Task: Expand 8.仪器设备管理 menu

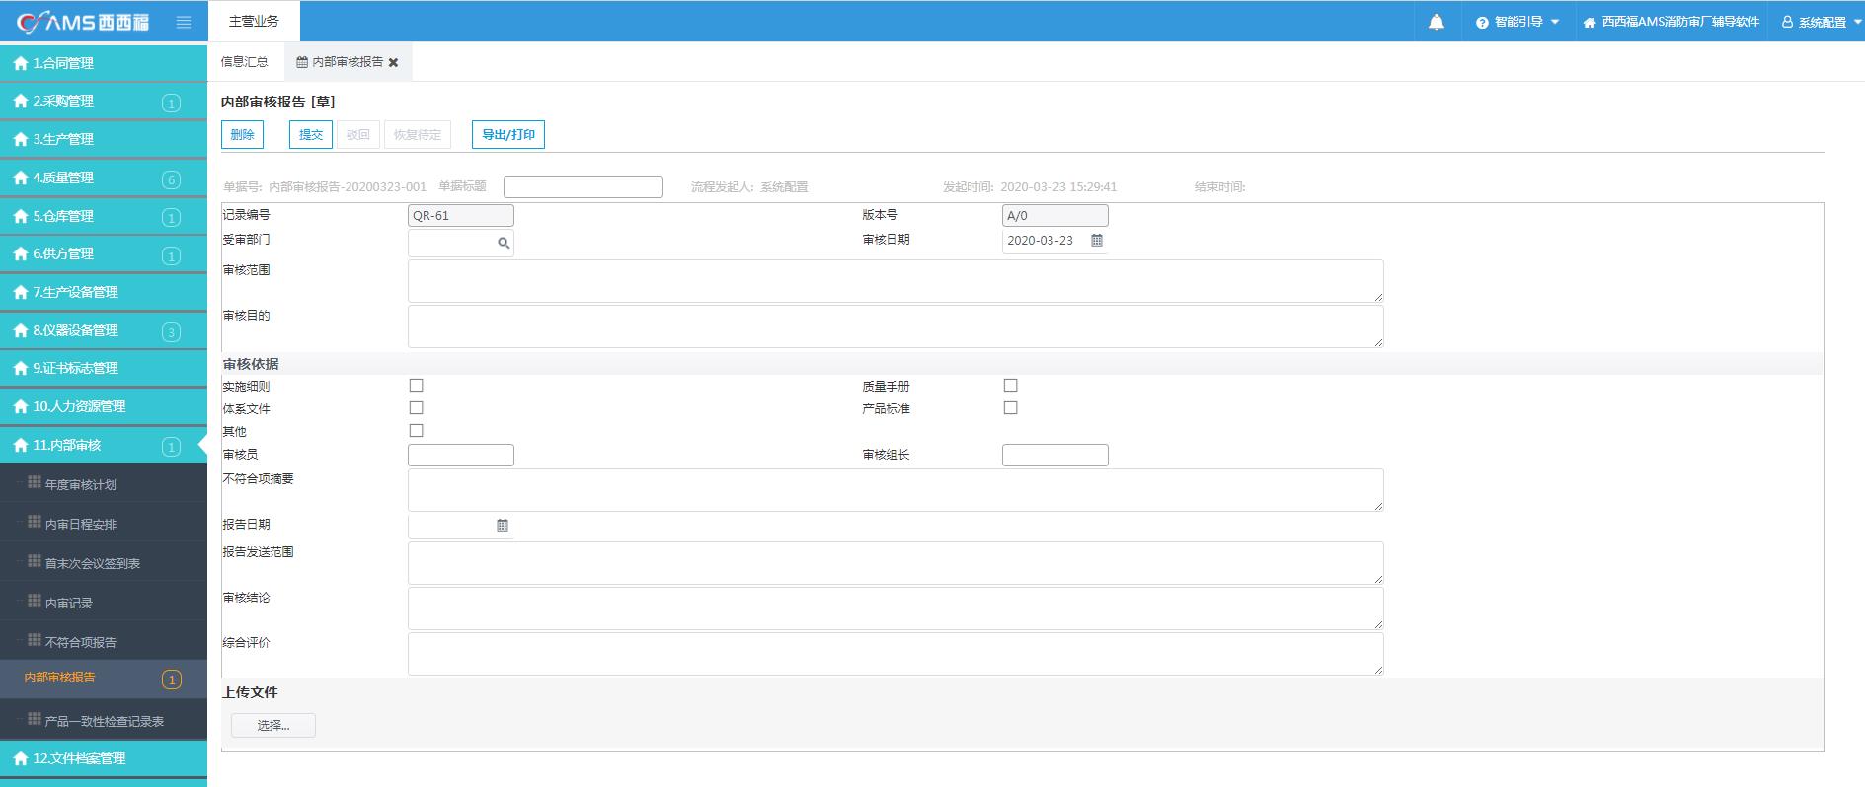Action: (x=104, y=330)
